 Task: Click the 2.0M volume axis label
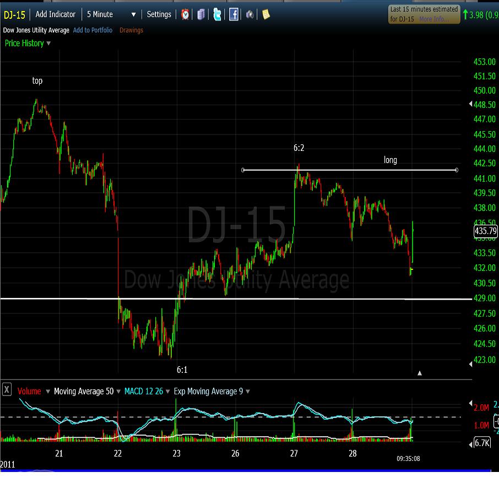[x=481, y=408]
